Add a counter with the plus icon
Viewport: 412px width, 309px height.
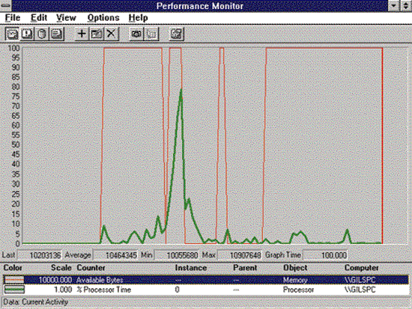click(82, 34)
